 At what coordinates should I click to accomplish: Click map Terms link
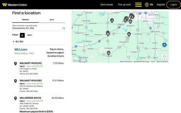pos(153,62)
